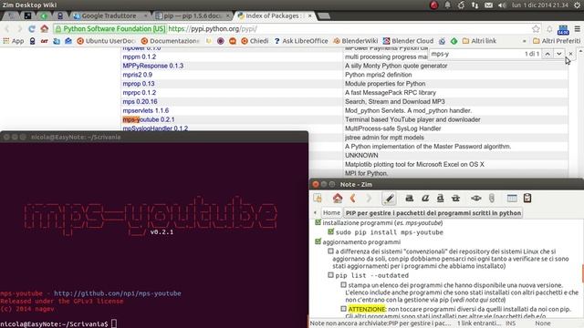The image size is (584, 328).
Task: Open the mps-youtube 0.2.1 package link
Action: coord(149,119)
